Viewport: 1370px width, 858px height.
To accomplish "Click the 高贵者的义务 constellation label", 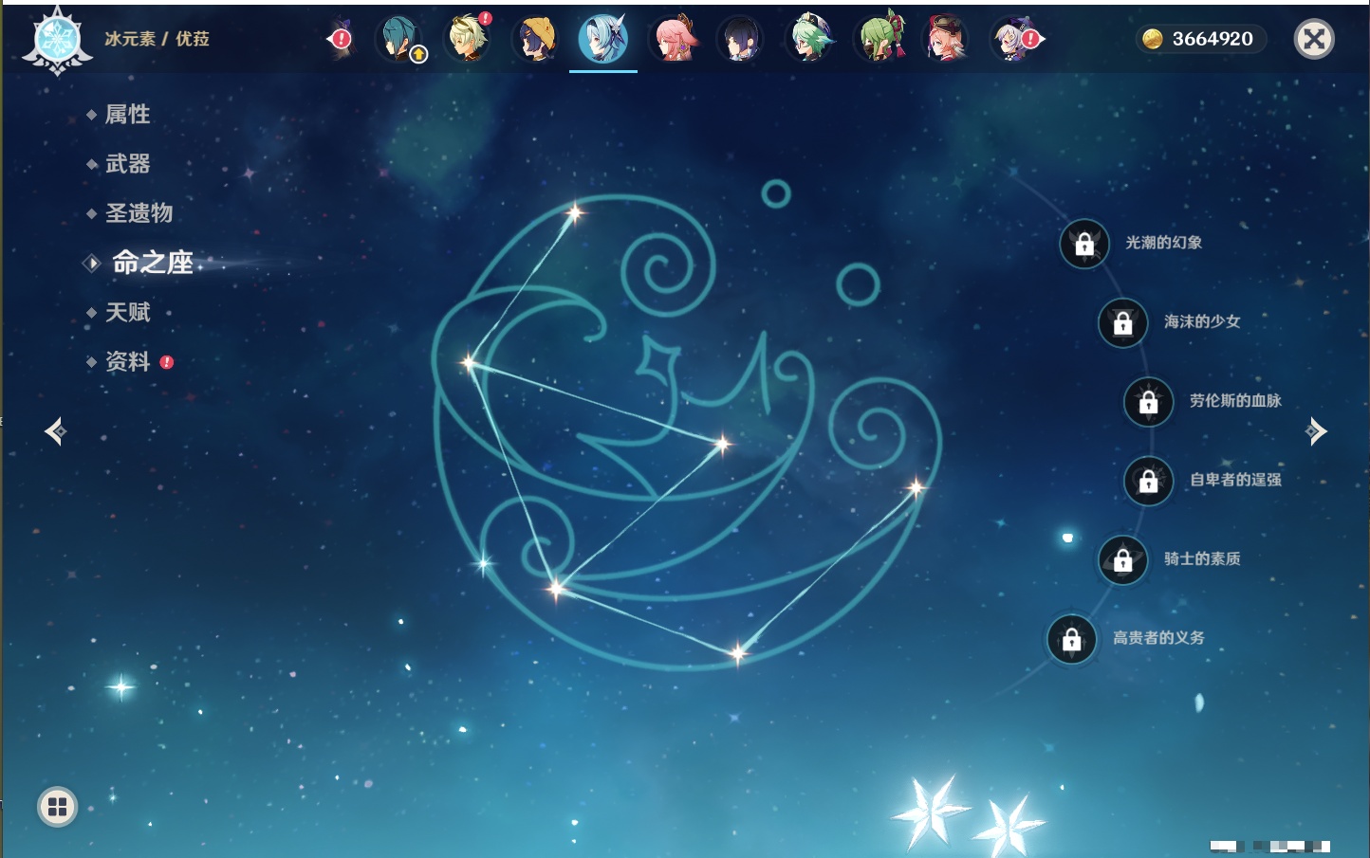I will tap(1159, 638).
